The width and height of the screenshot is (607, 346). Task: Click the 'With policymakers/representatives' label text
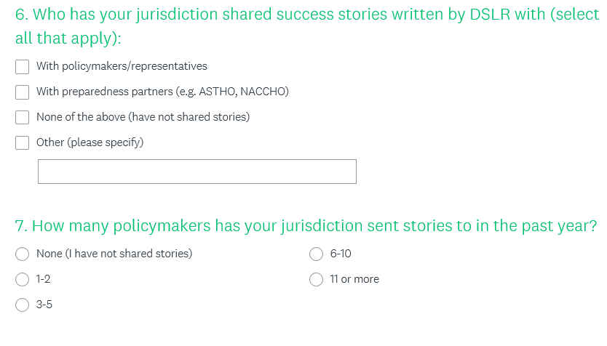coord(122,66)
